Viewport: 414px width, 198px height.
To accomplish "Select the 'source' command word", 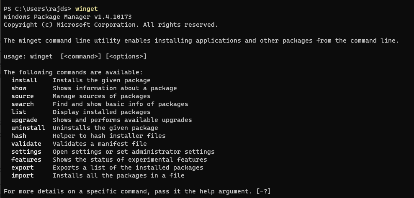I will tap(23, 96).
